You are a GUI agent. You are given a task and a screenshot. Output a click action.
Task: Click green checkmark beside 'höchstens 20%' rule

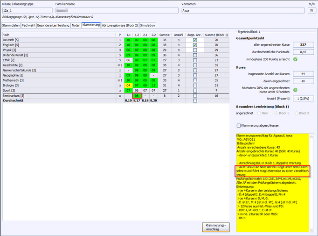pyautogui.click(x=296, y=90)
